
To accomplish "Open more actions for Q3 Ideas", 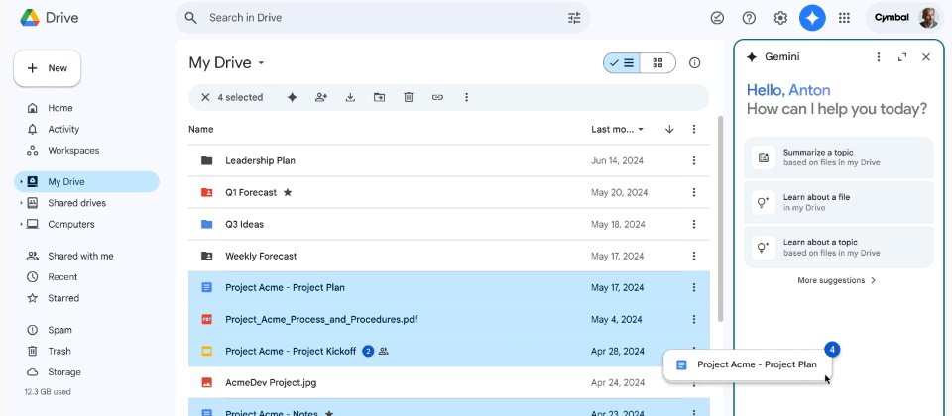I will (x=694, y=224).
